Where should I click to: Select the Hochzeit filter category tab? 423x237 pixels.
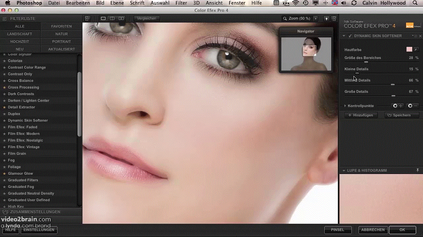pos(20,41)
